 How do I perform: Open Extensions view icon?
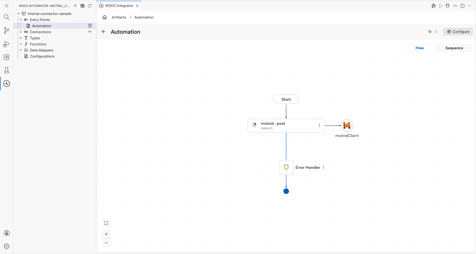coord(7,57)
